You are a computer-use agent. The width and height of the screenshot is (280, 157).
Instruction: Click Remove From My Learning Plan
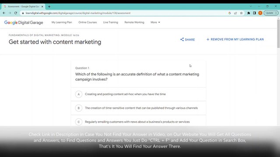pyautogui.click(x=235, y=39)
